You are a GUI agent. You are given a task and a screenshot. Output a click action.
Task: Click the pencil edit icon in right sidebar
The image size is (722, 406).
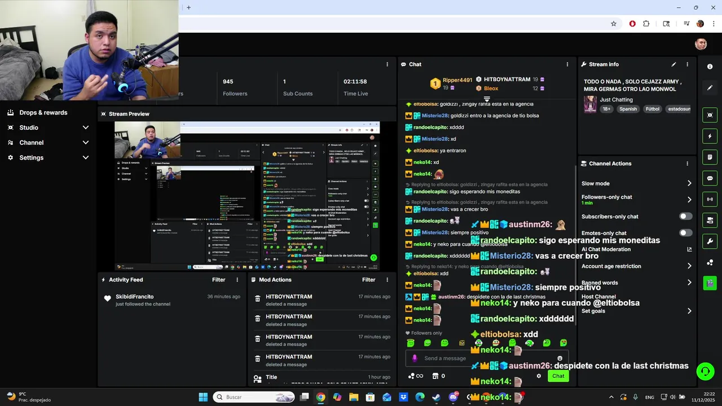(x=710, y=87)
